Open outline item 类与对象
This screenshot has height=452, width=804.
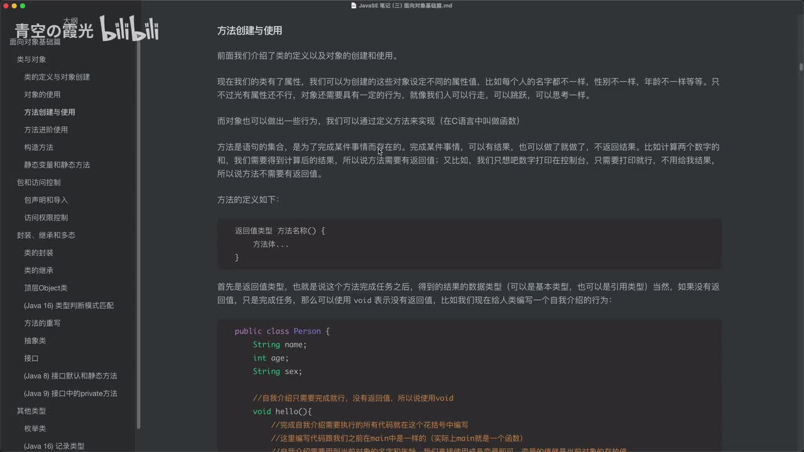(x=31, y=60)
